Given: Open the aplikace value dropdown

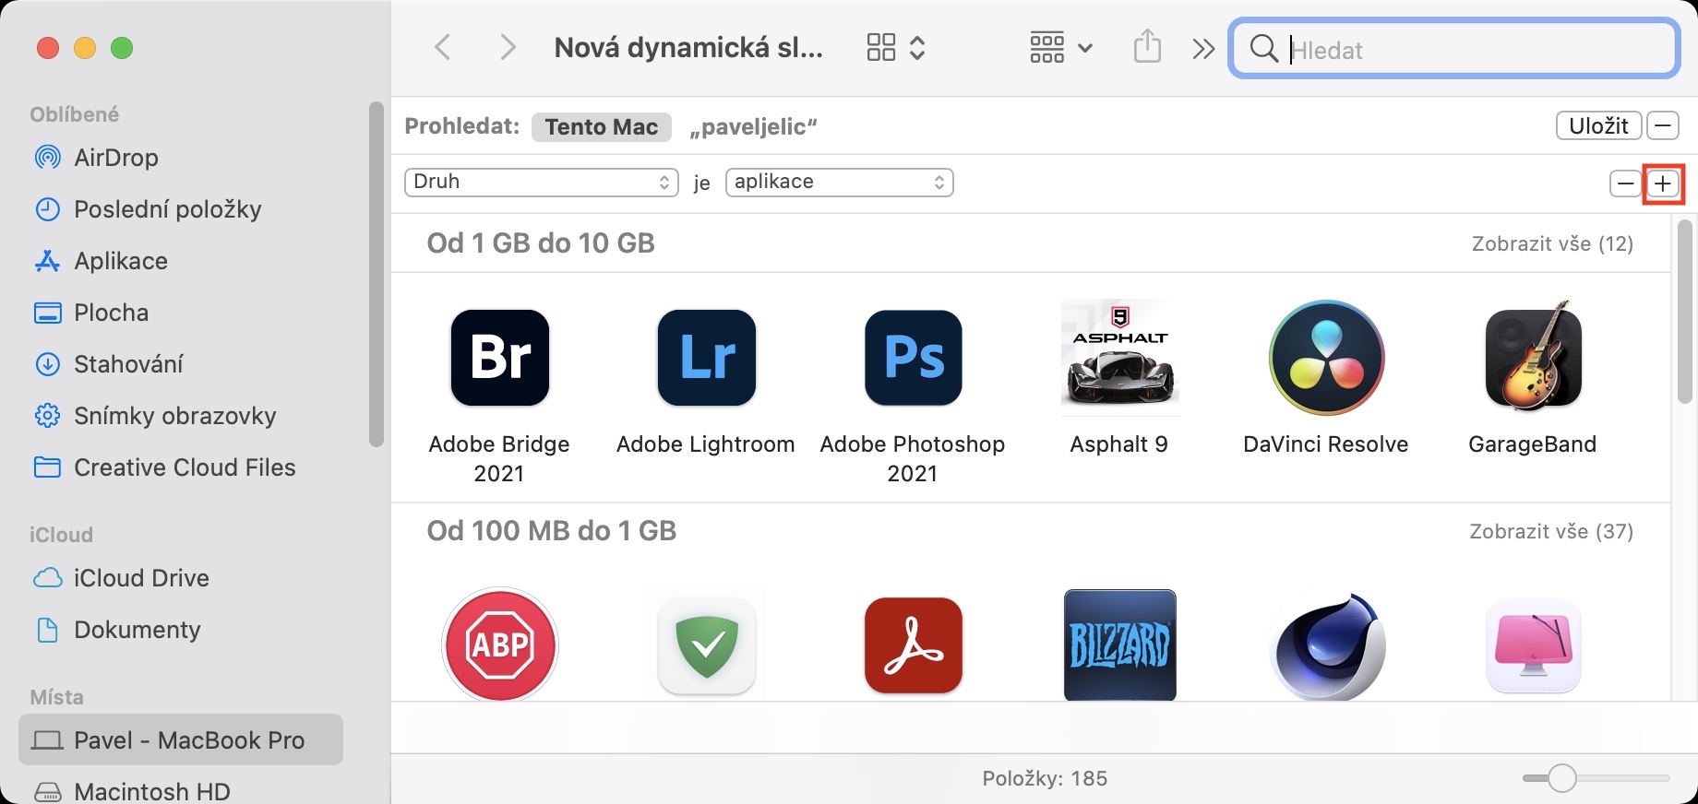Looking at the screenshot, I should tap(839, 182).
